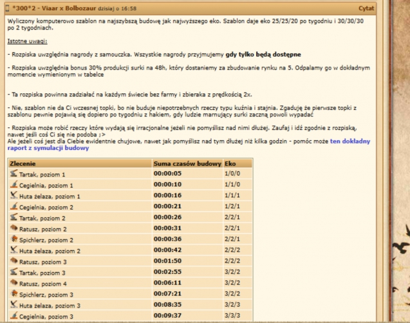This screenshot has width=410, height=323.
Task: Click the underlined Istotne uwagi heading
Action: pos(27,41)
